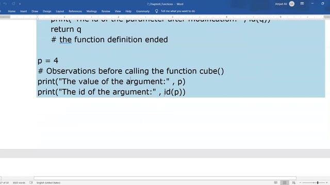Open the Amjad Ali account name
Screen dimensions: 330x185
(280, 4)
